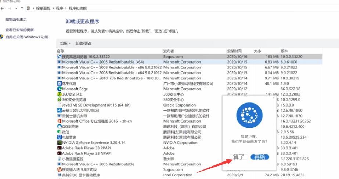The height and width of the screenshot is (179, 339).
Task: Click the Microsoft Edge program icon
Action: [59, 89]
